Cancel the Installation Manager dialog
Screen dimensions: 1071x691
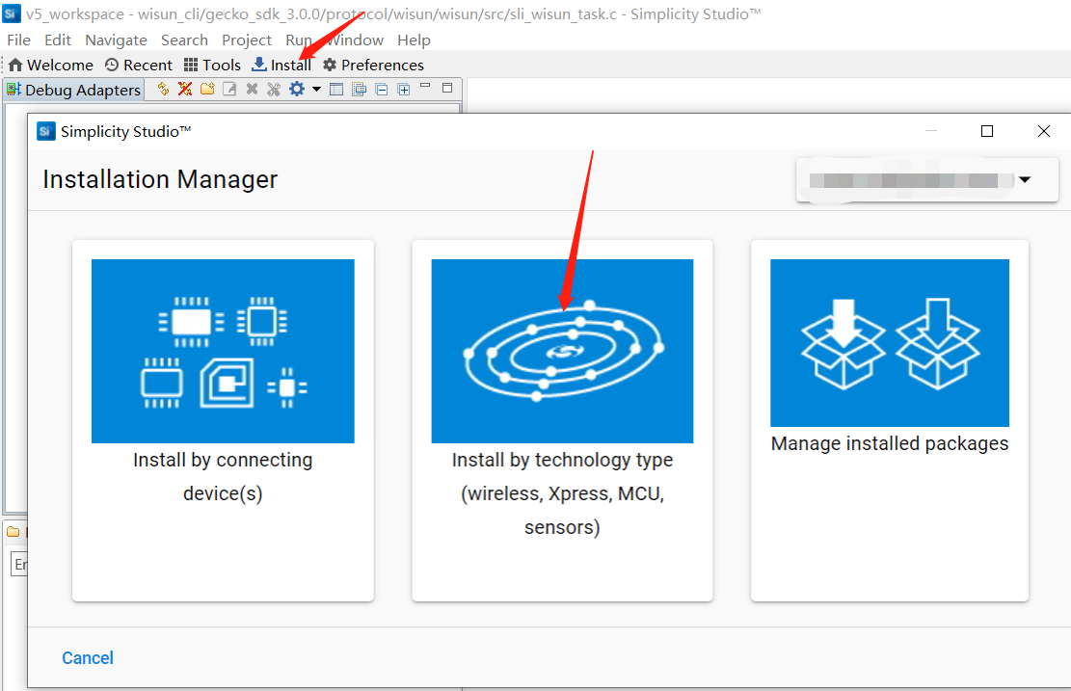click(88, 657)
